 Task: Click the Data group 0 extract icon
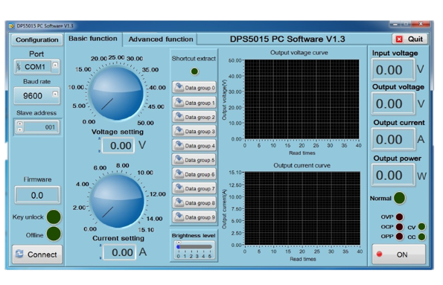[x=179, y=87]
